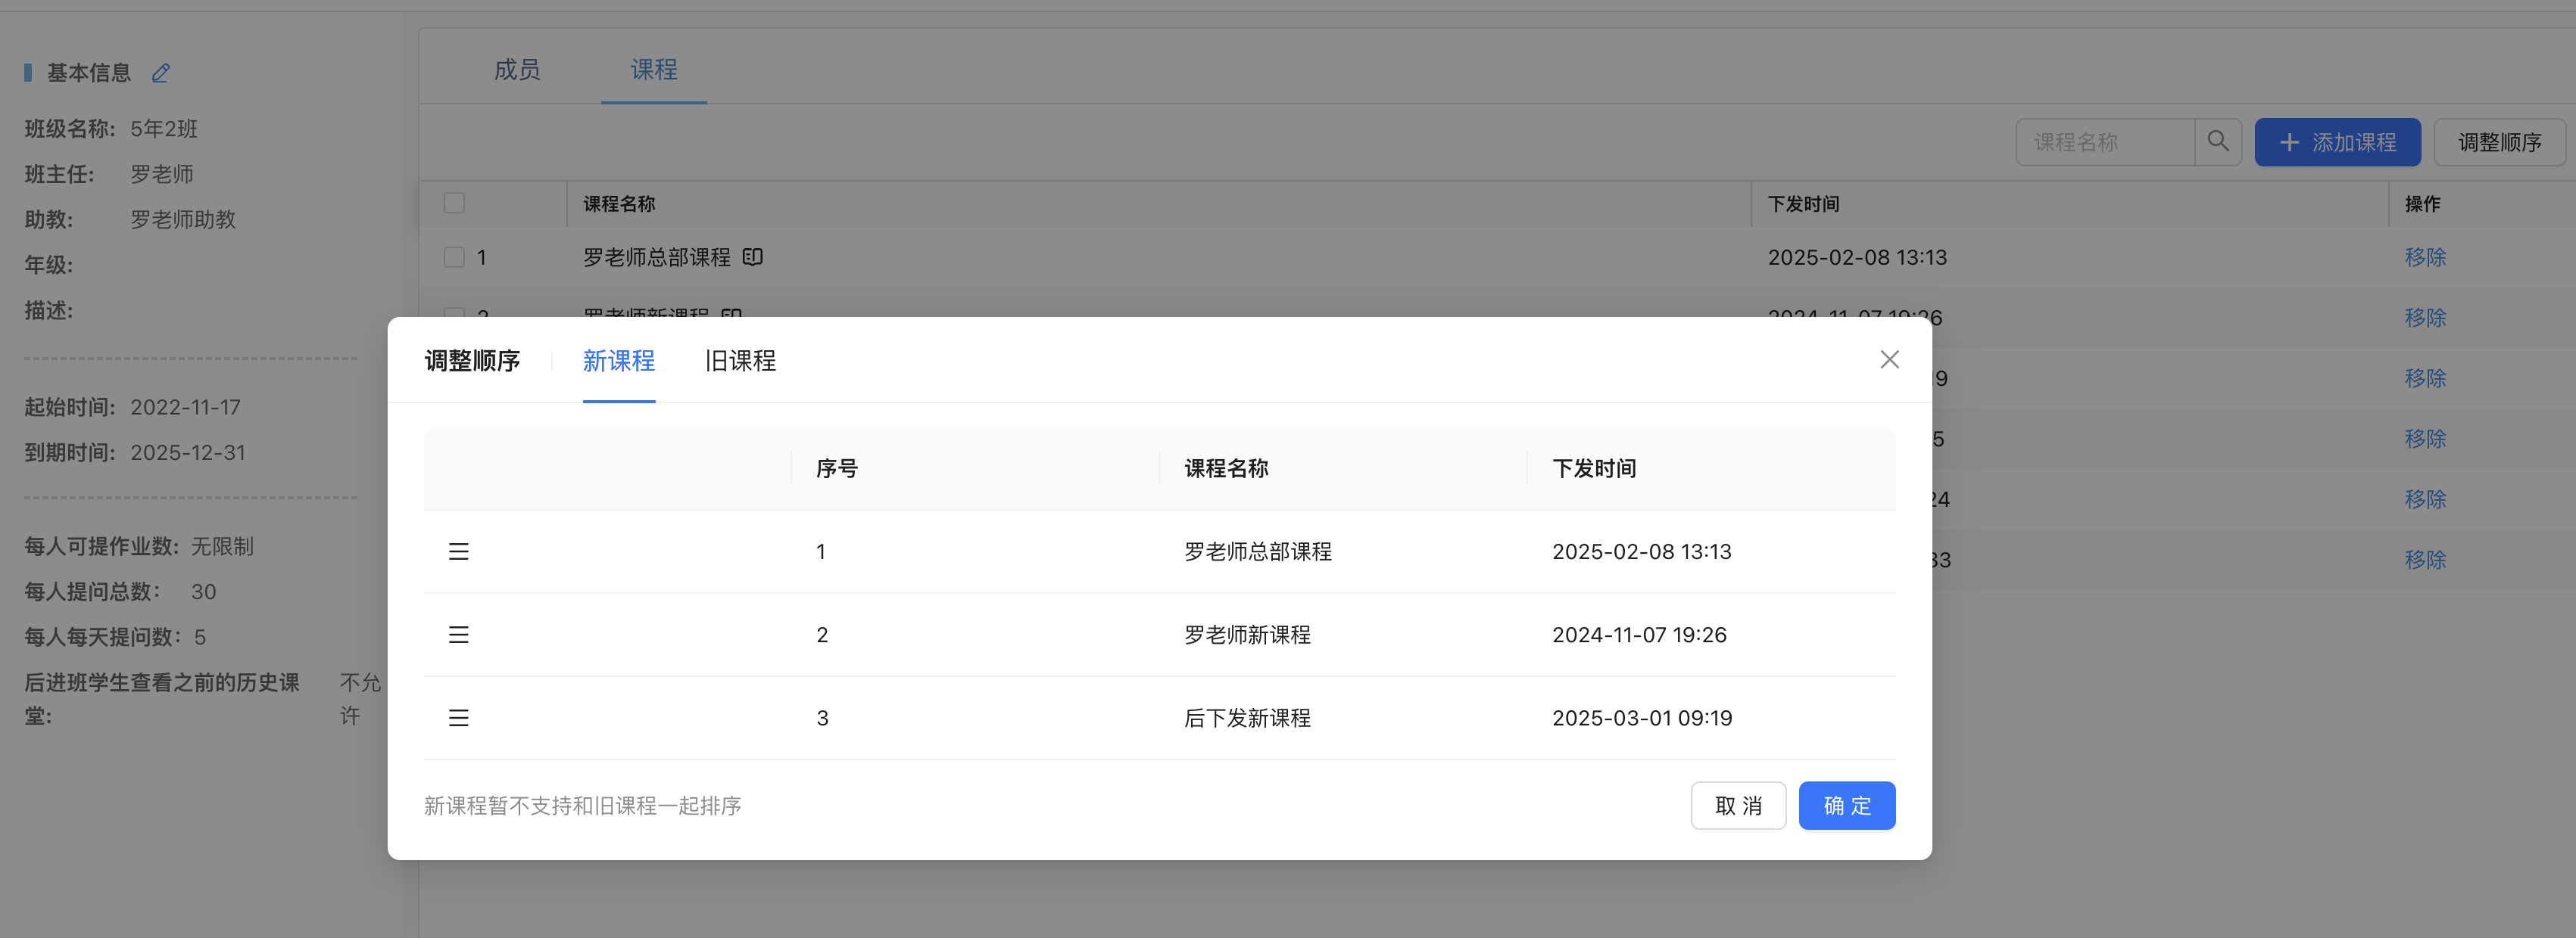This screenshot has height=938, width=2576.
Task: Click the expiry date 2025-12-31
Action: [188, 452]
